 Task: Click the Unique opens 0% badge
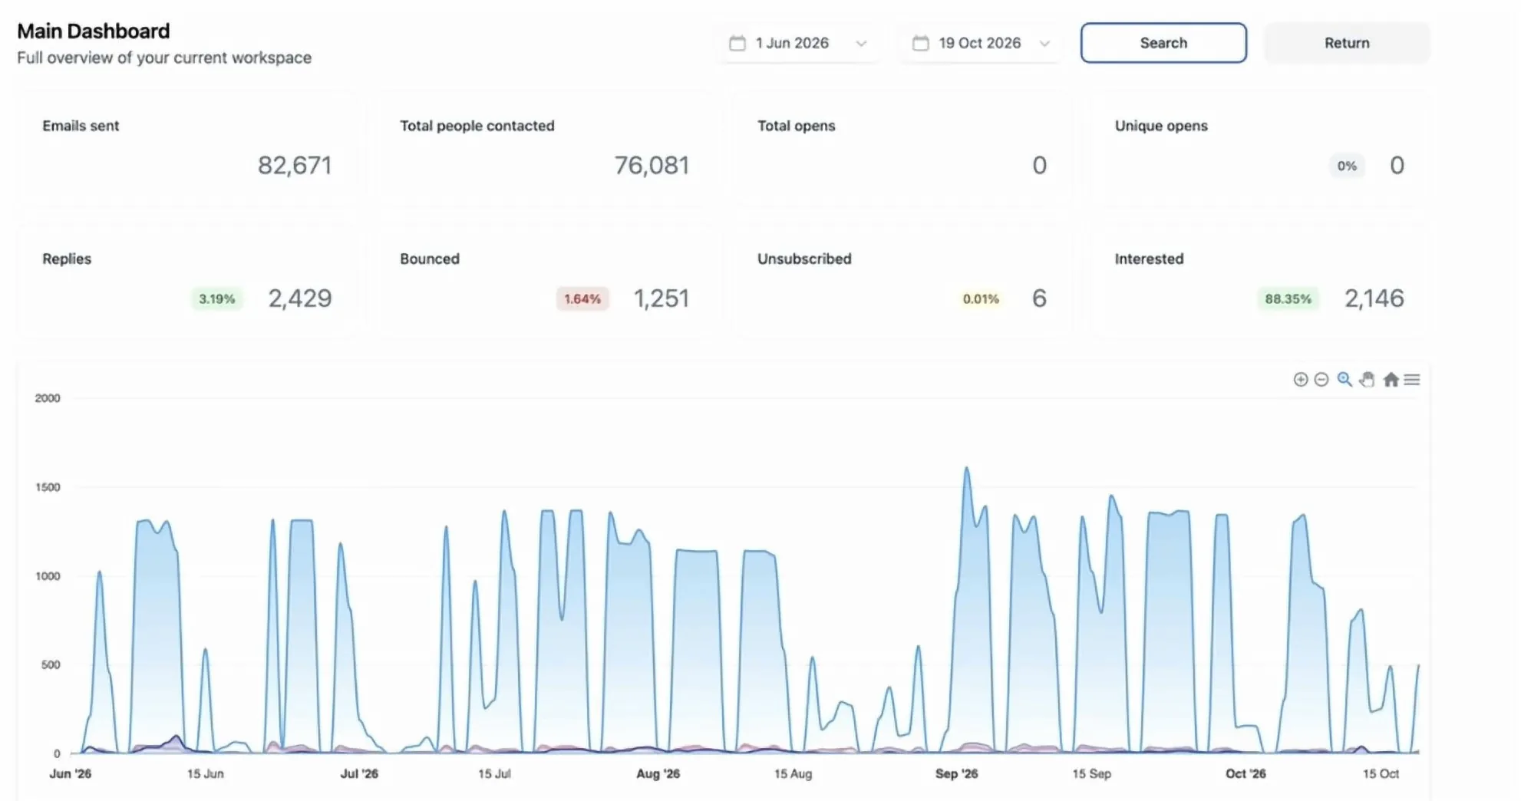point(1347,166)
